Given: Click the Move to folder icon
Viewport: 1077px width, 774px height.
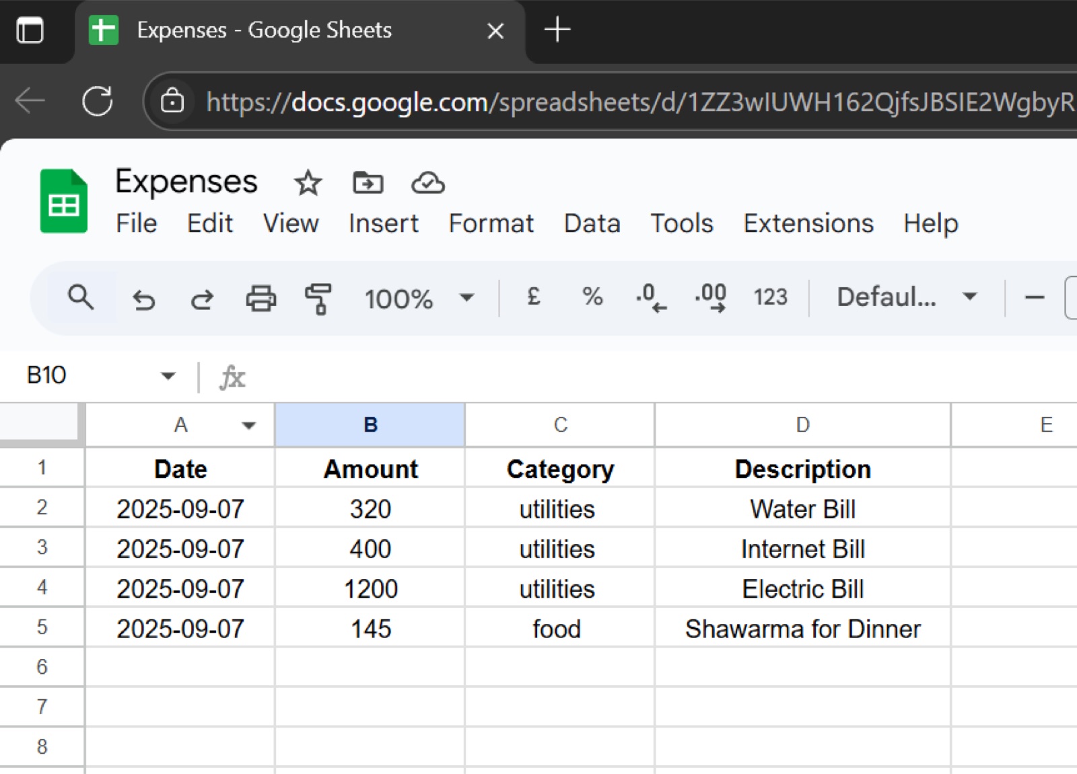Looking at the screenshot, I should tap(368, 182).
